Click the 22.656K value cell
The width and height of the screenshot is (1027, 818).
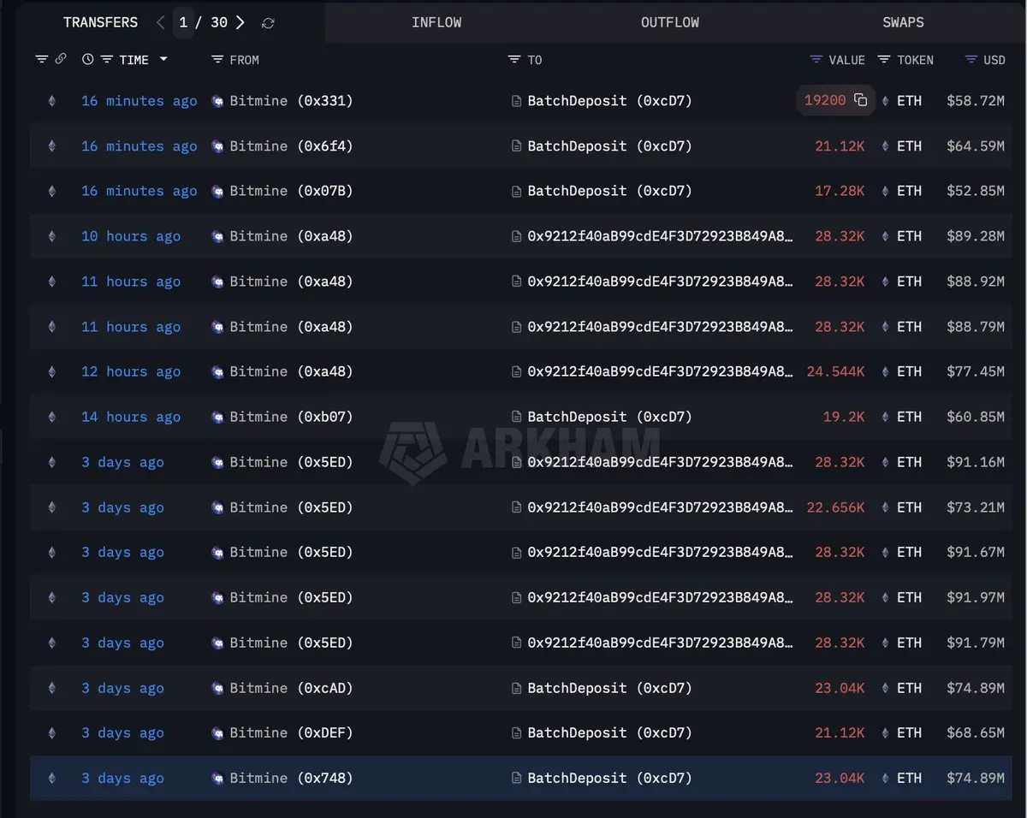[x=835, y=507]
